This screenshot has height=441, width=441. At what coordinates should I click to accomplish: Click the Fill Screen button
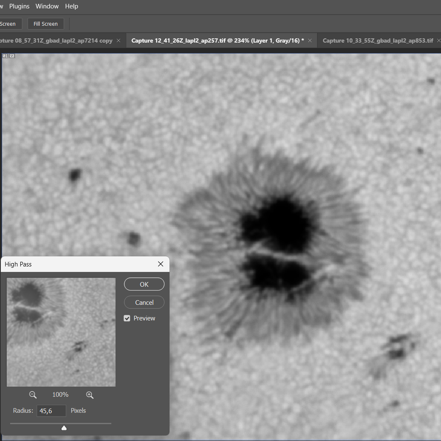(46, 24)
